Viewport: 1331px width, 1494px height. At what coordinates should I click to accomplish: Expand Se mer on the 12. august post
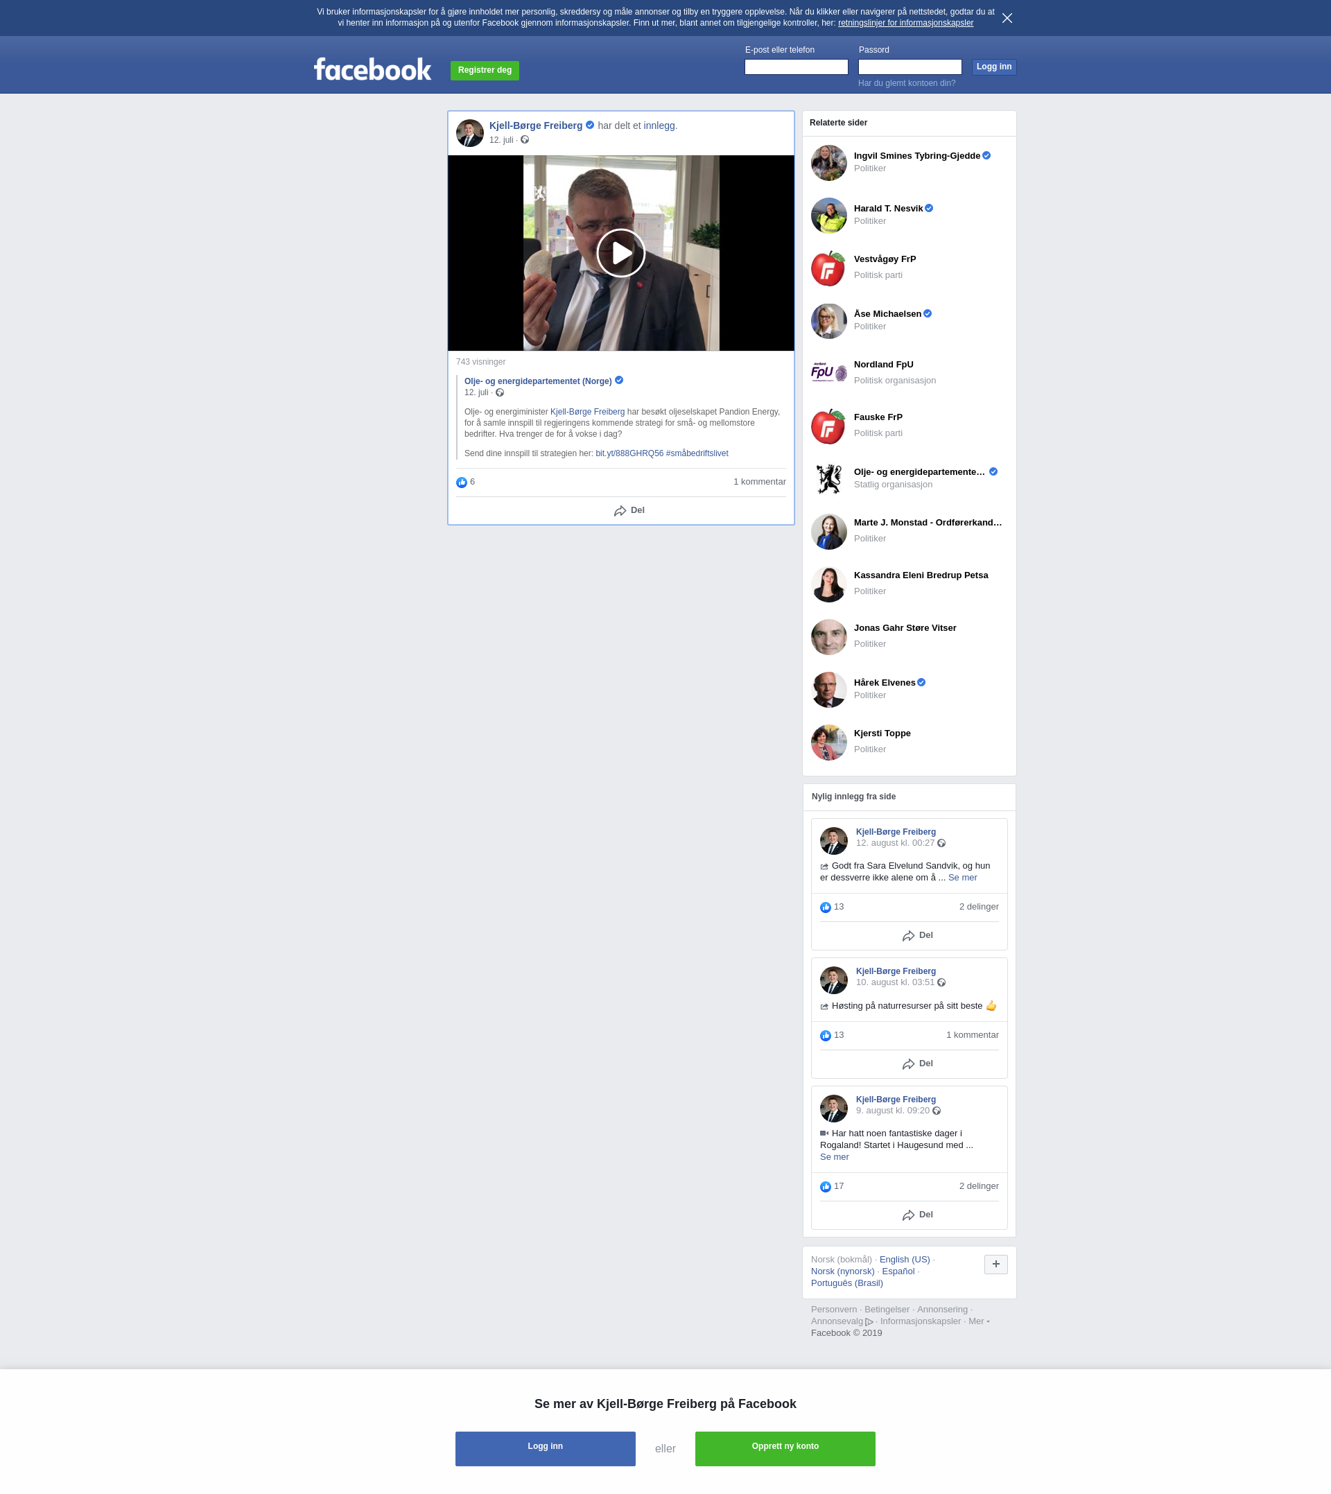click(962, 878)
